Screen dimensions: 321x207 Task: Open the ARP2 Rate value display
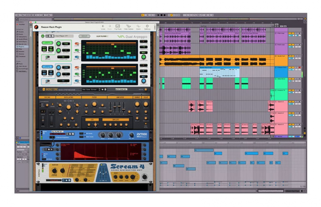[x=66, y=67]
